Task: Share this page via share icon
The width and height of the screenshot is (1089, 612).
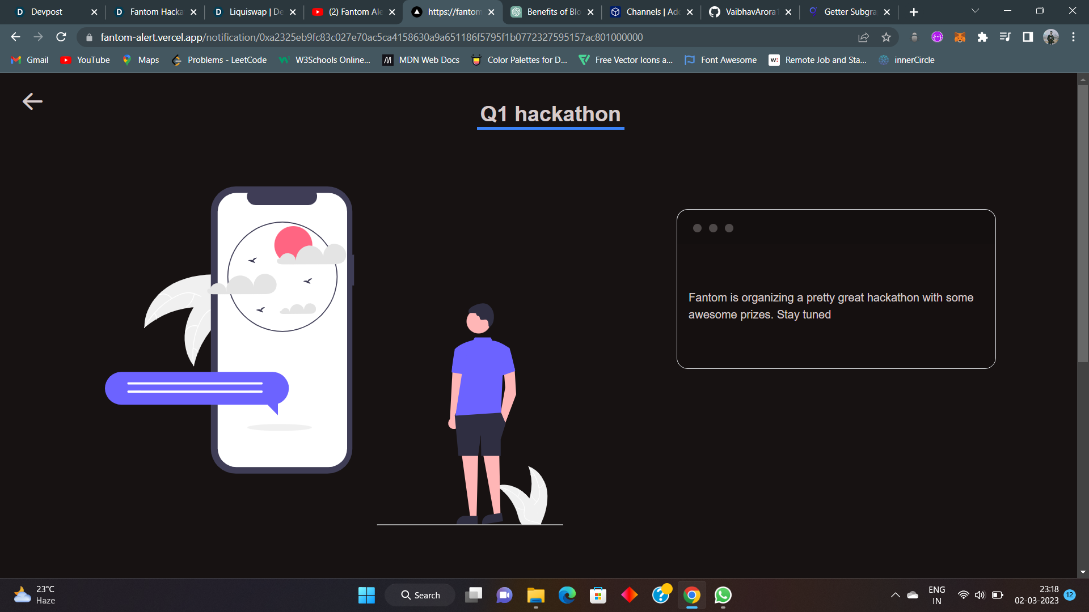Action: 863,37
